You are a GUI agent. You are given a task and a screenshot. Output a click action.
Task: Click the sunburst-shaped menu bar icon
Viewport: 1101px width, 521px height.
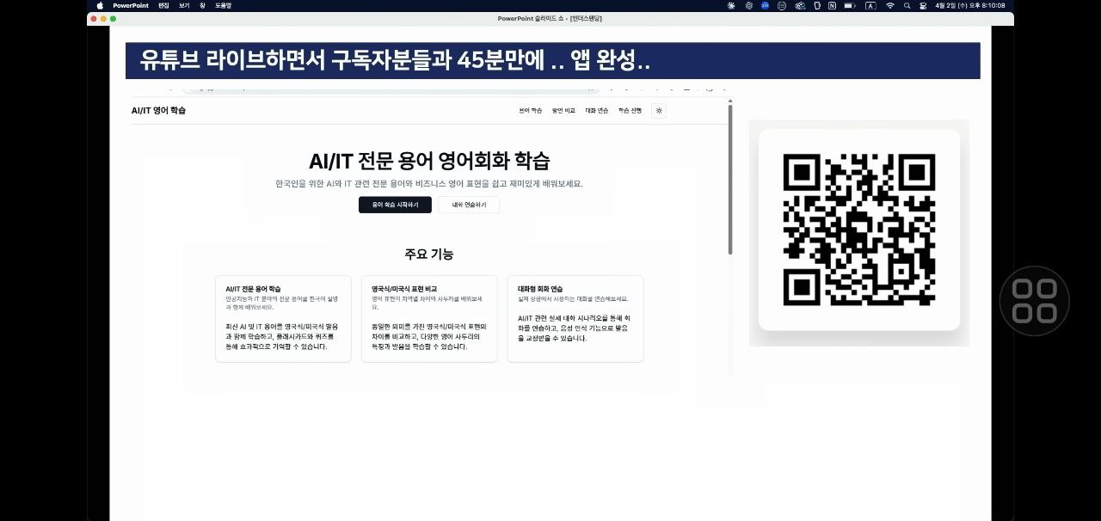point(731,5)
